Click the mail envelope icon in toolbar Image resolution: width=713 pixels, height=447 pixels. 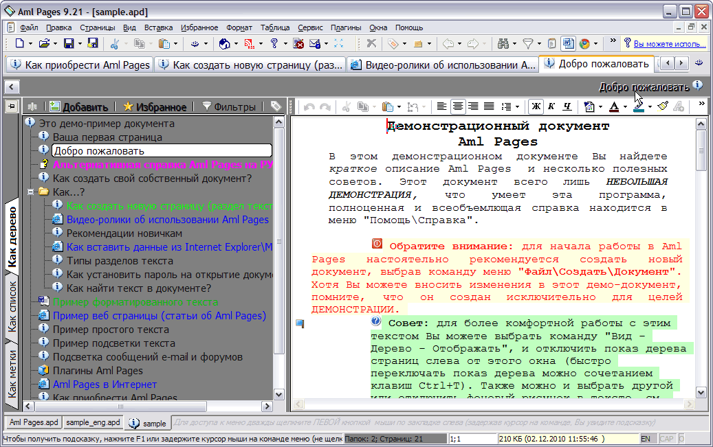[x=315, y=44]
